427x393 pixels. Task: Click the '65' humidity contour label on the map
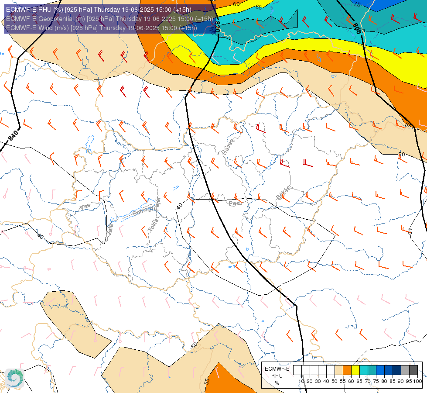pos(259,7)
